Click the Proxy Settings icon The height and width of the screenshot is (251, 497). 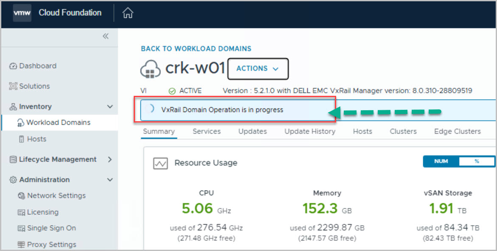click(21, 244)
